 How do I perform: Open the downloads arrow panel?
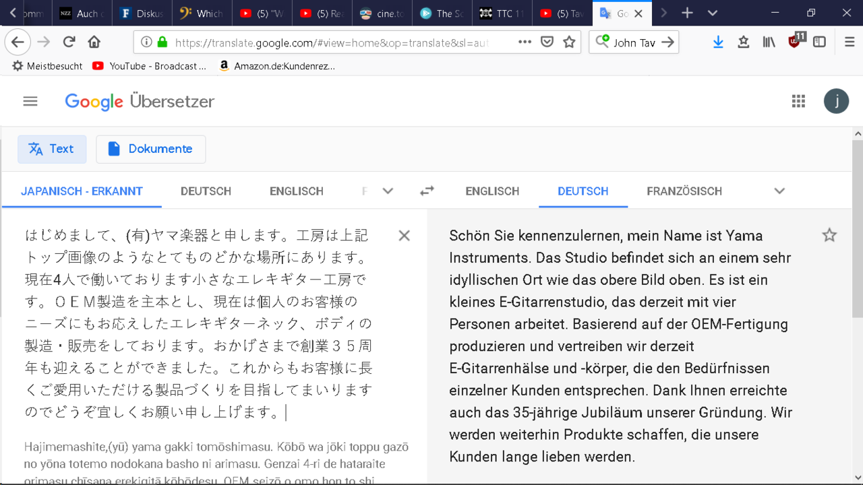coord(718,42)
